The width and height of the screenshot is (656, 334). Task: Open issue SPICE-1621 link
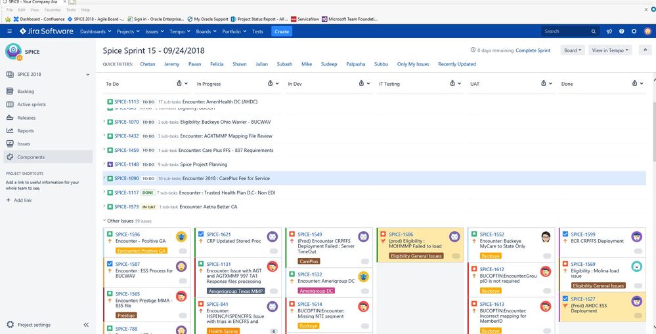tap(219, 234)
